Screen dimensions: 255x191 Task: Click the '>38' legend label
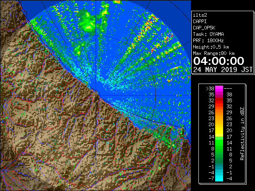[x=210, y=89]
